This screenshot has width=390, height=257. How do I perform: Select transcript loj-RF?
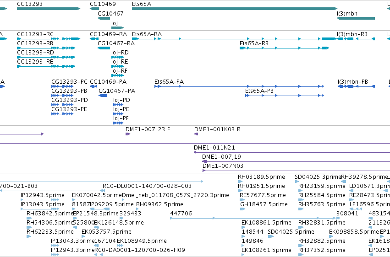pos(117,75)
